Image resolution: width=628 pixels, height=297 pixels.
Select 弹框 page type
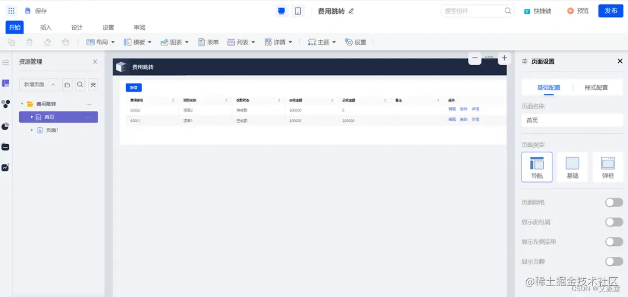coord(608,167)
